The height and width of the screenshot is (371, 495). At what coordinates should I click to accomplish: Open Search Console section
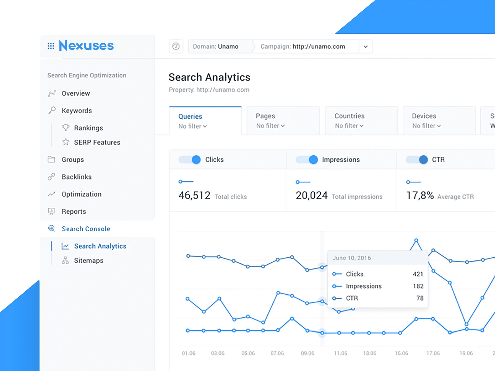[86, 229]
